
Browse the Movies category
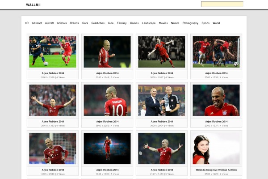163,23
